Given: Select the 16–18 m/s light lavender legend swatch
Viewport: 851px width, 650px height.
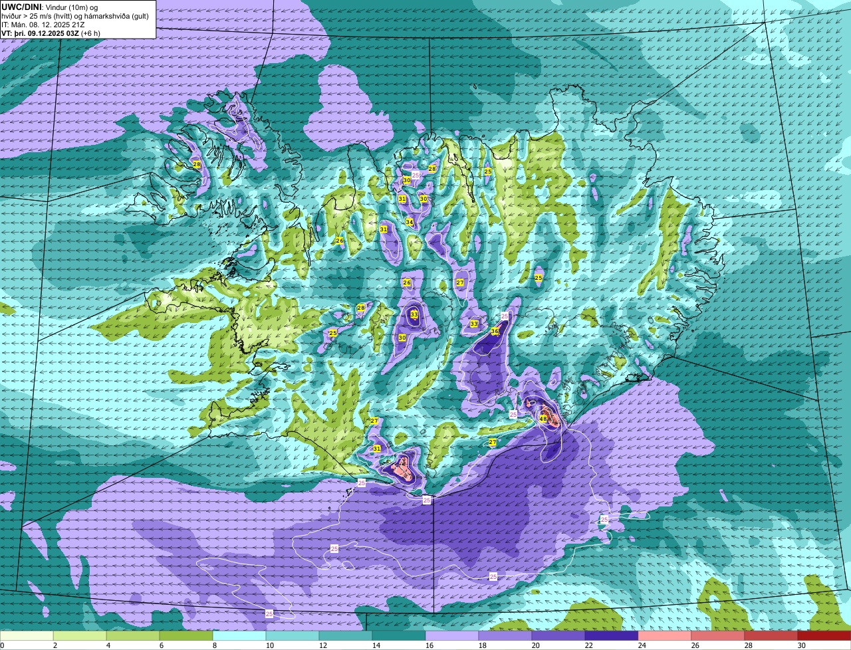Looking at the screenshot, I should point(452,636).
